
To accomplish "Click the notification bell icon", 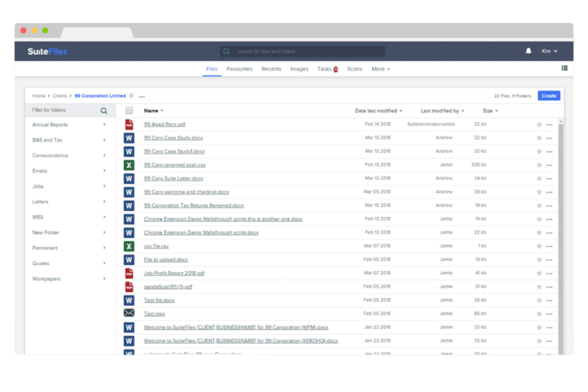I will coord(528,51).
